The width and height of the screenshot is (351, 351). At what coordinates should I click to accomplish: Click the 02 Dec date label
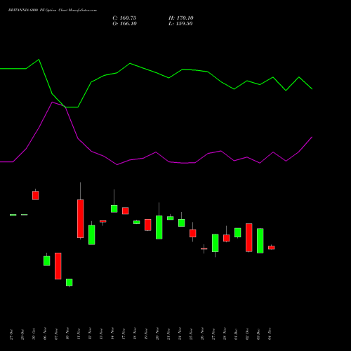247,334
